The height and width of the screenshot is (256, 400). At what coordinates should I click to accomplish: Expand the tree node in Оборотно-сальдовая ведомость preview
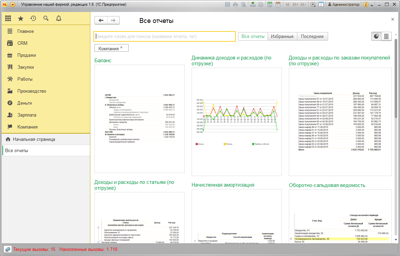pos(291,239)
